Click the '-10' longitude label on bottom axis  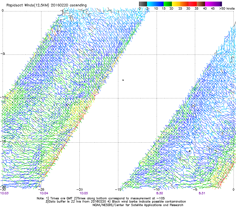[157, 189]
